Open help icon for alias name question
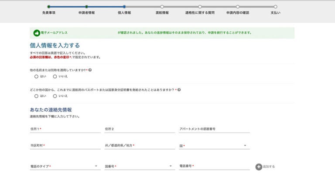This screenshot has height=177, width=335. click(x=90, y=70)
